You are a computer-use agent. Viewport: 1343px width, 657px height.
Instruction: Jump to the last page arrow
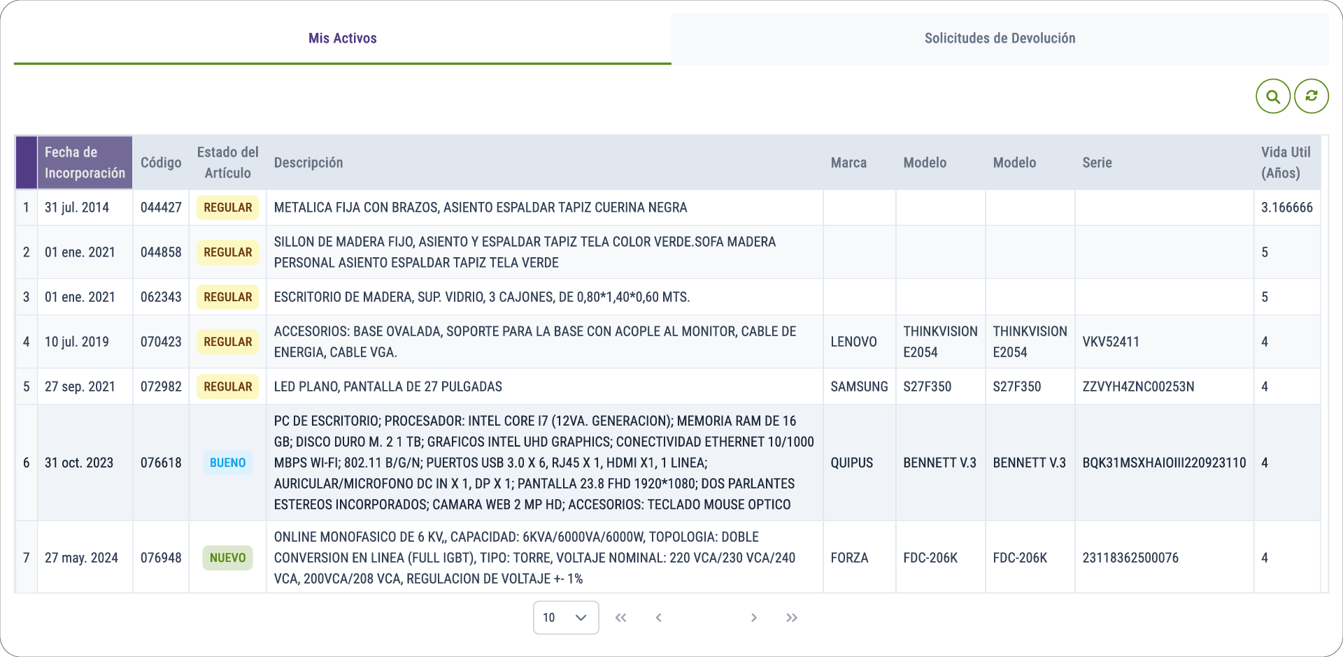791,618
